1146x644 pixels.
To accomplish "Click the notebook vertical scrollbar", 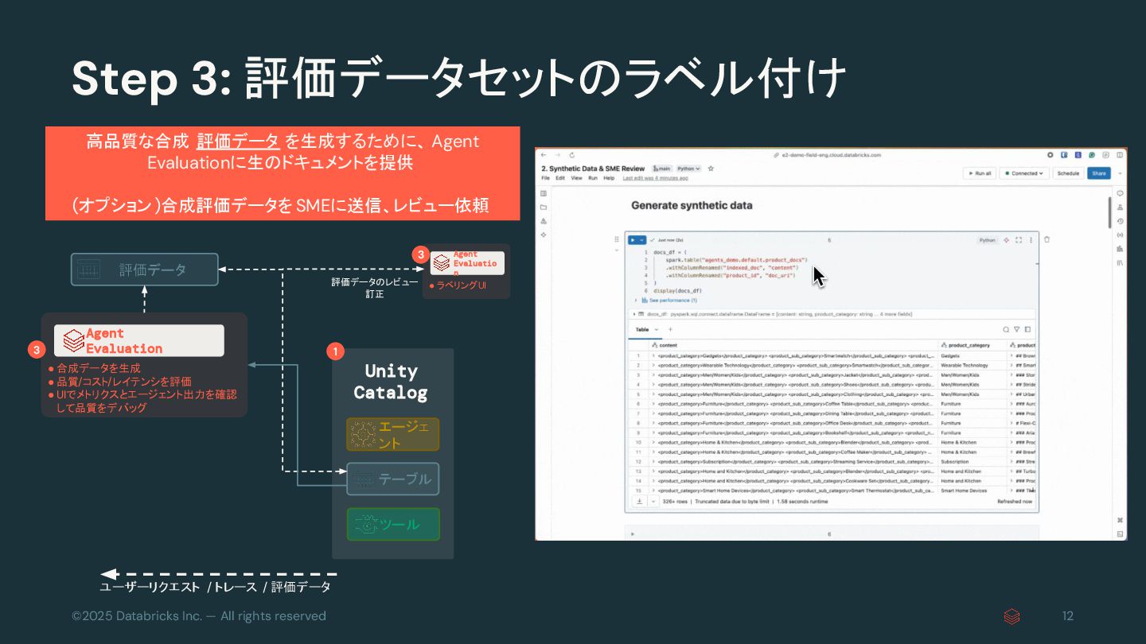I will coord(1109,212).
